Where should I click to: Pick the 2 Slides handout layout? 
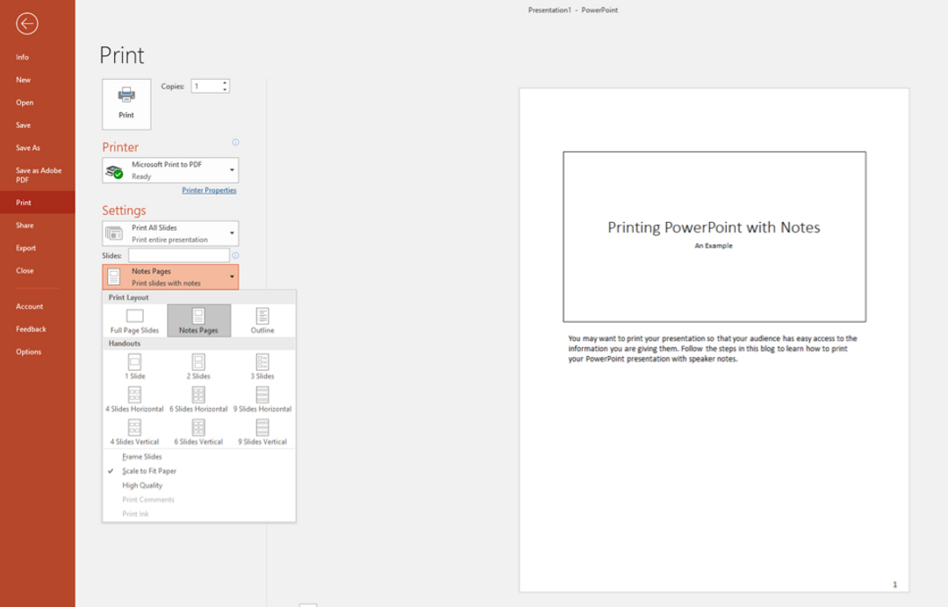197,365
